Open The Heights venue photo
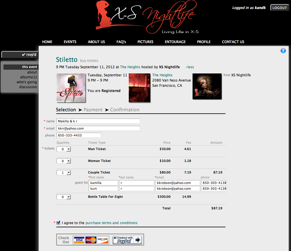 click(139, 88)
